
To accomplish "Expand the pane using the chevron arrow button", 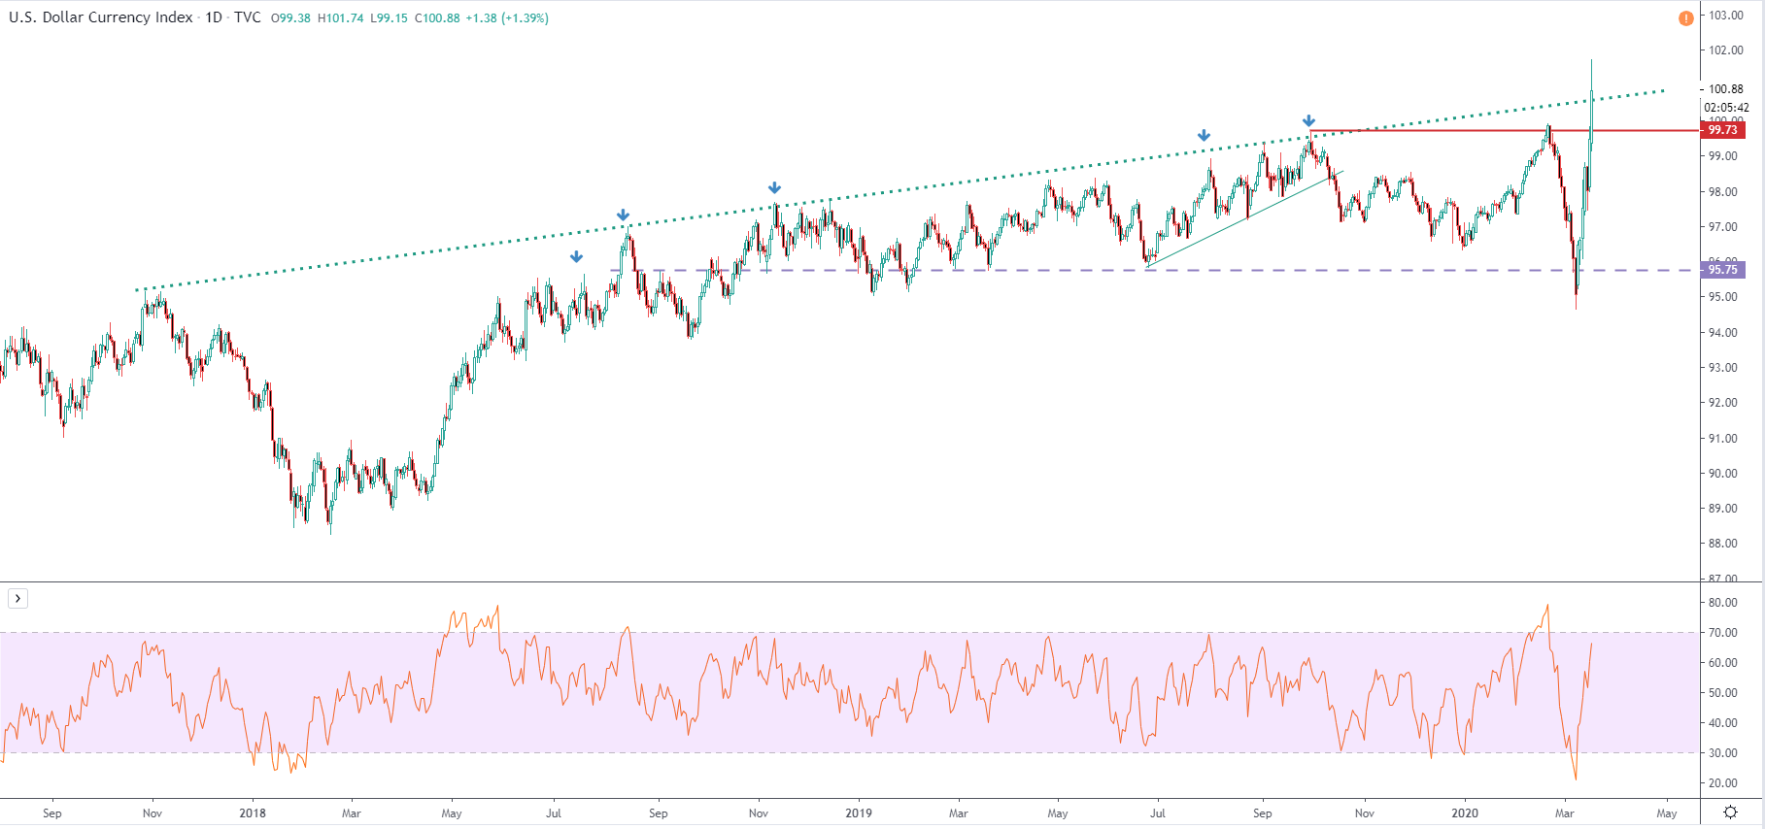I will 17,598.
